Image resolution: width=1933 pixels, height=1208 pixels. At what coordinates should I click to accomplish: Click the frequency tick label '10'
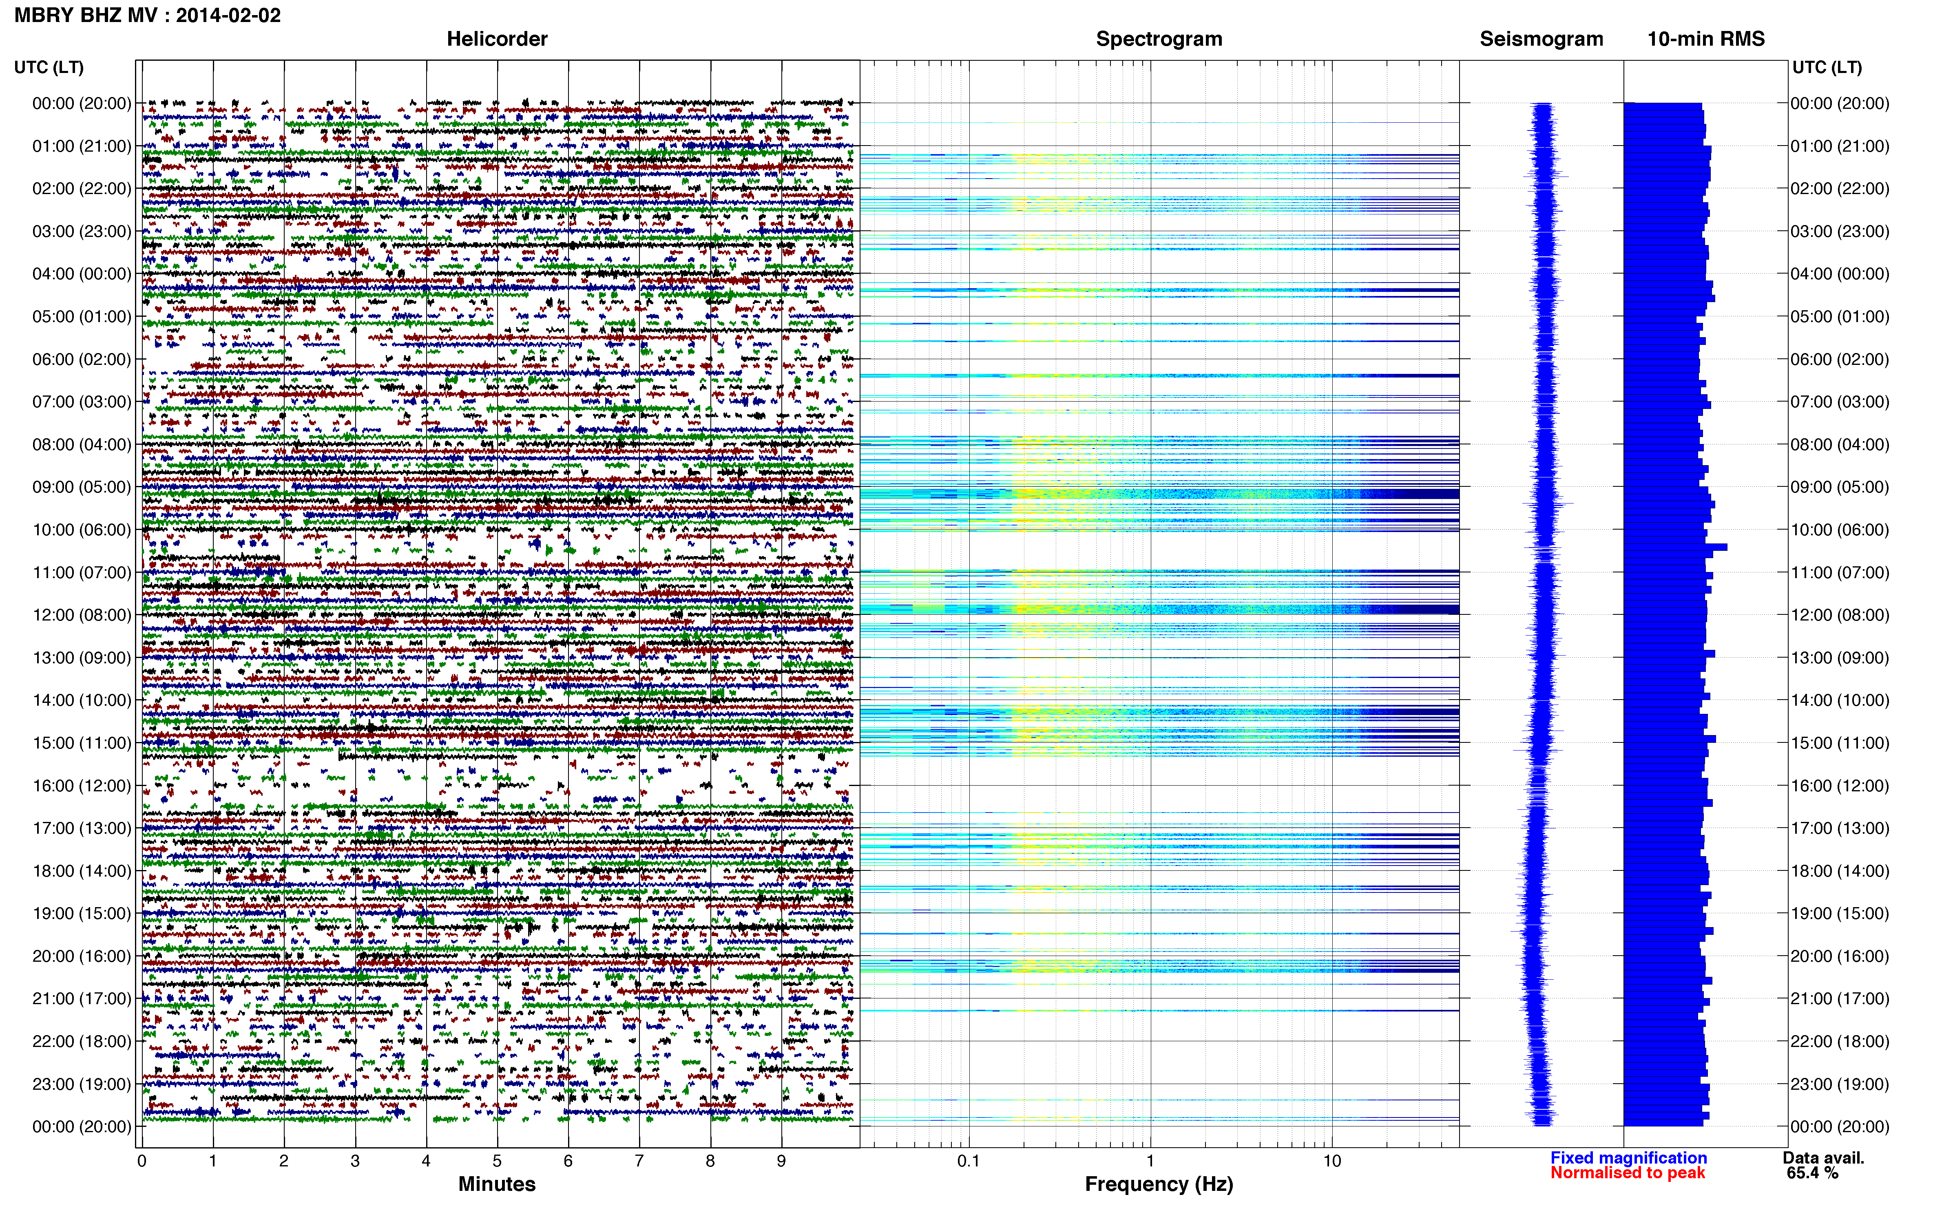click(x=1332, y=1161)
